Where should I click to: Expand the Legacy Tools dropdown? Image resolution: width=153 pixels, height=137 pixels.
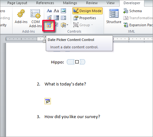(64, 25)
